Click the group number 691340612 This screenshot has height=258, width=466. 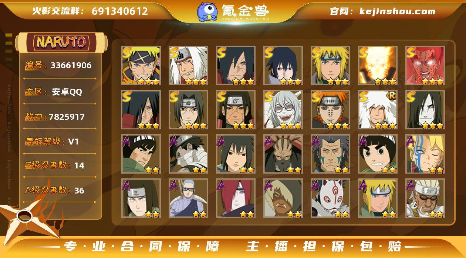click(x=120, y=11)
